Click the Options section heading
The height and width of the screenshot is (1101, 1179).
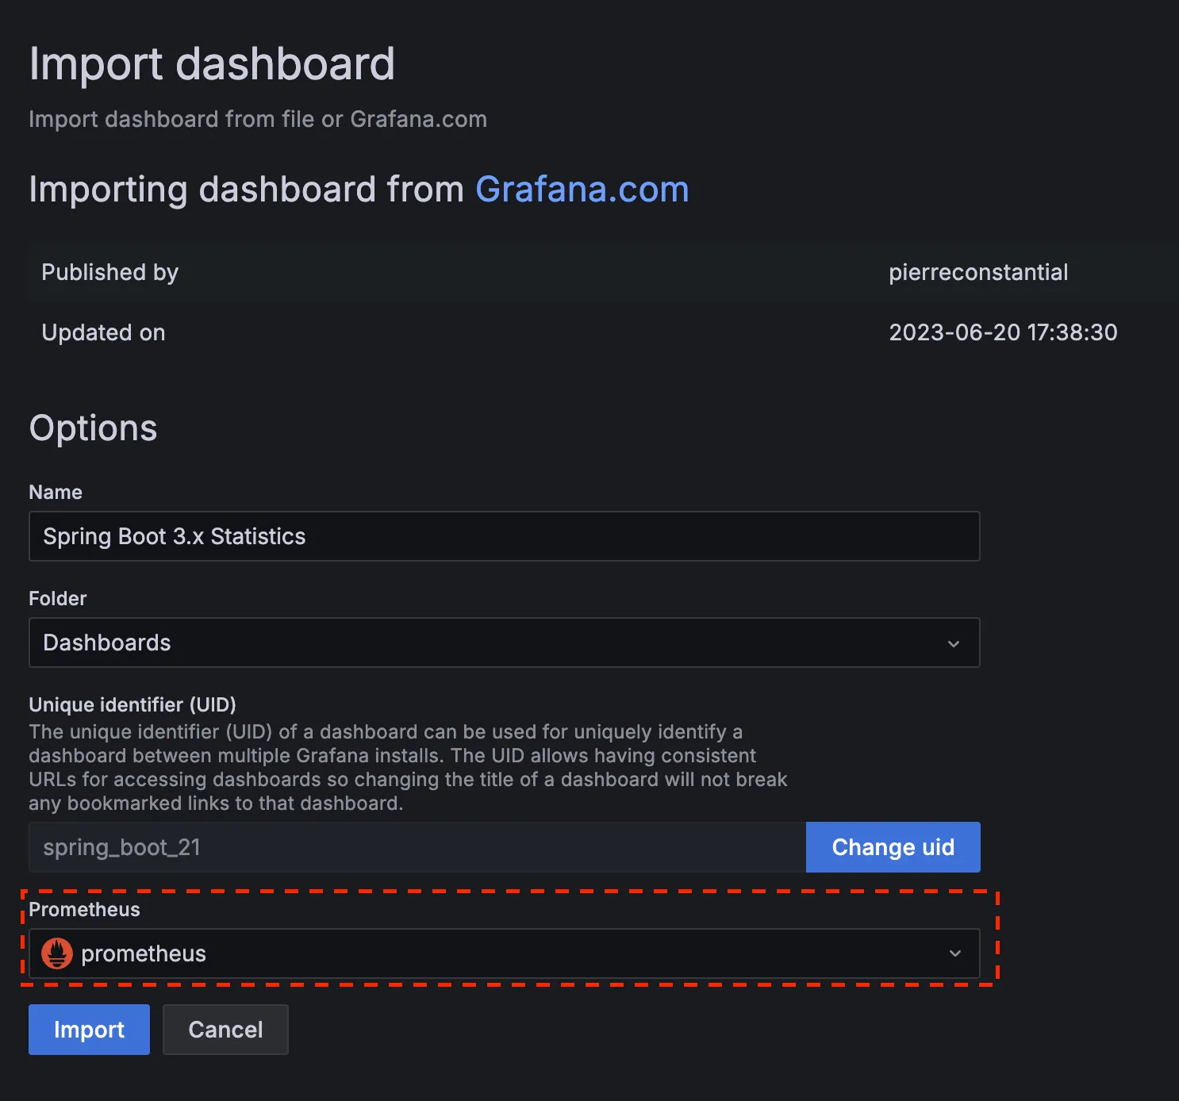[93, 428]
